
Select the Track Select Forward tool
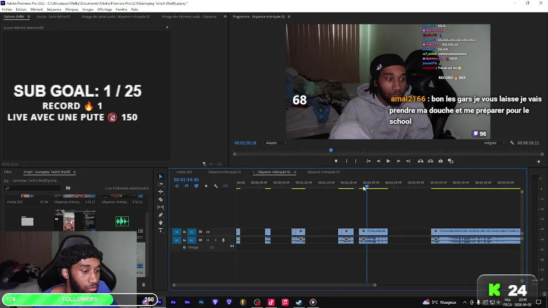[161, 184]
